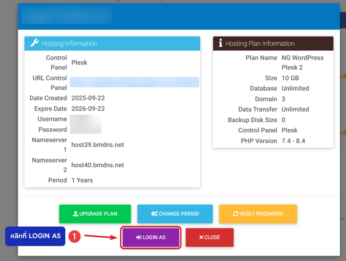This screenshot has width=346, height=261.
Task: Click the refresh icon on Reset Password
Action: (x=236, y=214)
